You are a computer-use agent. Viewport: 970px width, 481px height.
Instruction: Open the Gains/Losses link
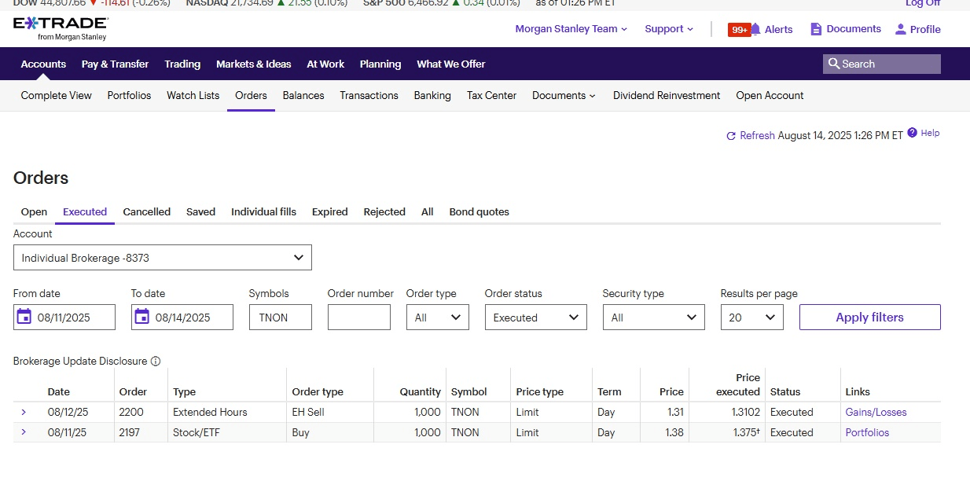pyautogui.click(x=876, y=412)
